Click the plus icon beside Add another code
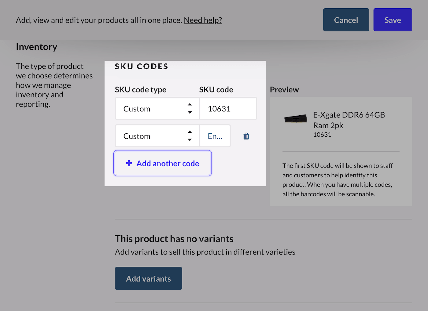The height and width of the screenshot is (311, 428). (129, 163)
